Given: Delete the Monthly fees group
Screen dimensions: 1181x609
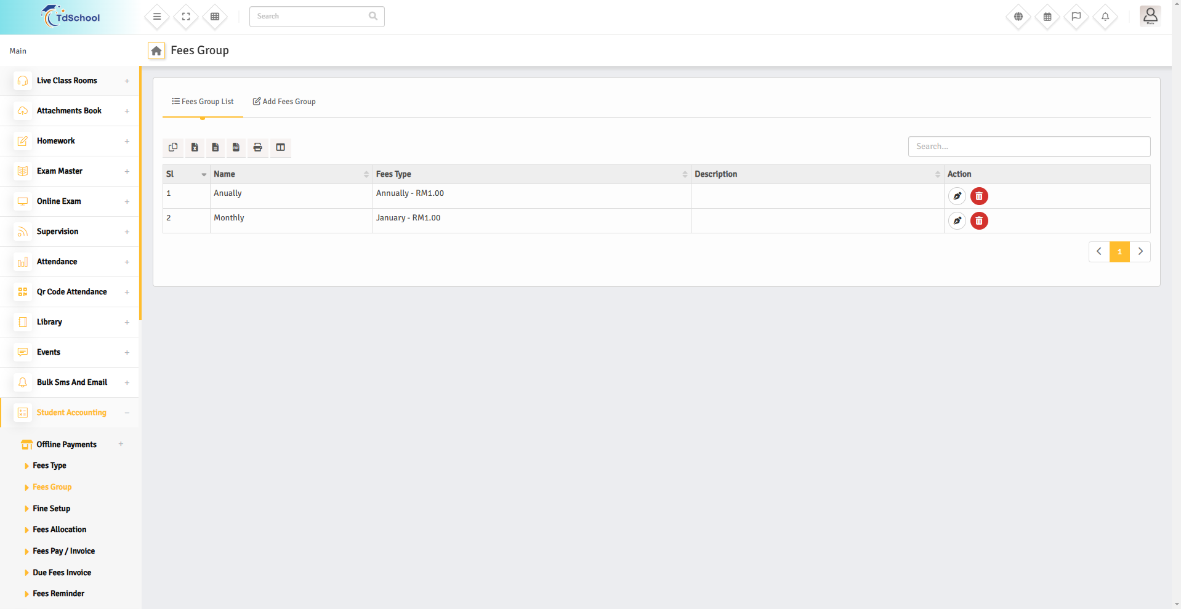Looking at the screenshot, I should 978,221.
